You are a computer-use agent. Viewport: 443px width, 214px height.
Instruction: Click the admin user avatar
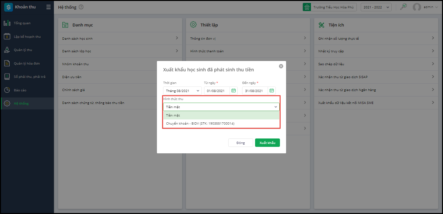pos(417,7)
